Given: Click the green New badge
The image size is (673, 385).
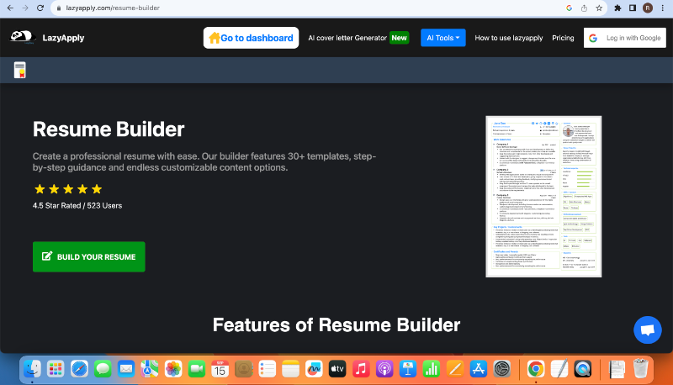Looking at the screenshot, I should click(x=399, y=38).
